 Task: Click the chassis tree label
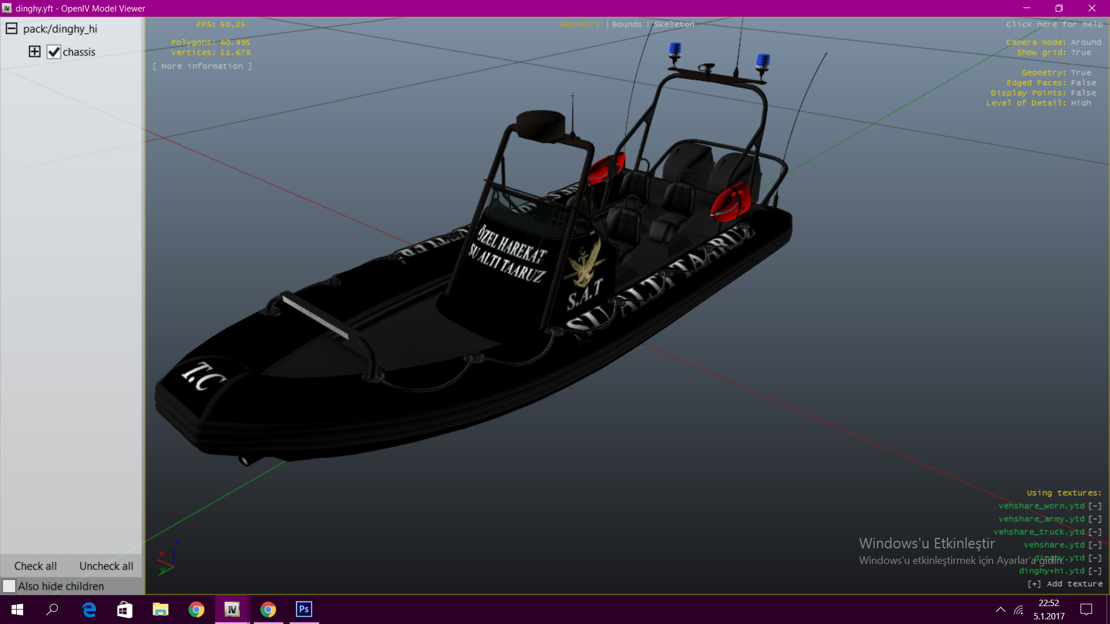pos(79,52)
